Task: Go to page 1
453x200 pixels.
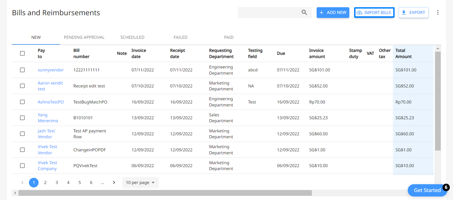Action: pos(34,183)
